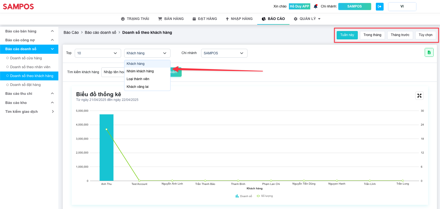Select the Tháng trước filter
440x209 pixels.
[400, 35]
